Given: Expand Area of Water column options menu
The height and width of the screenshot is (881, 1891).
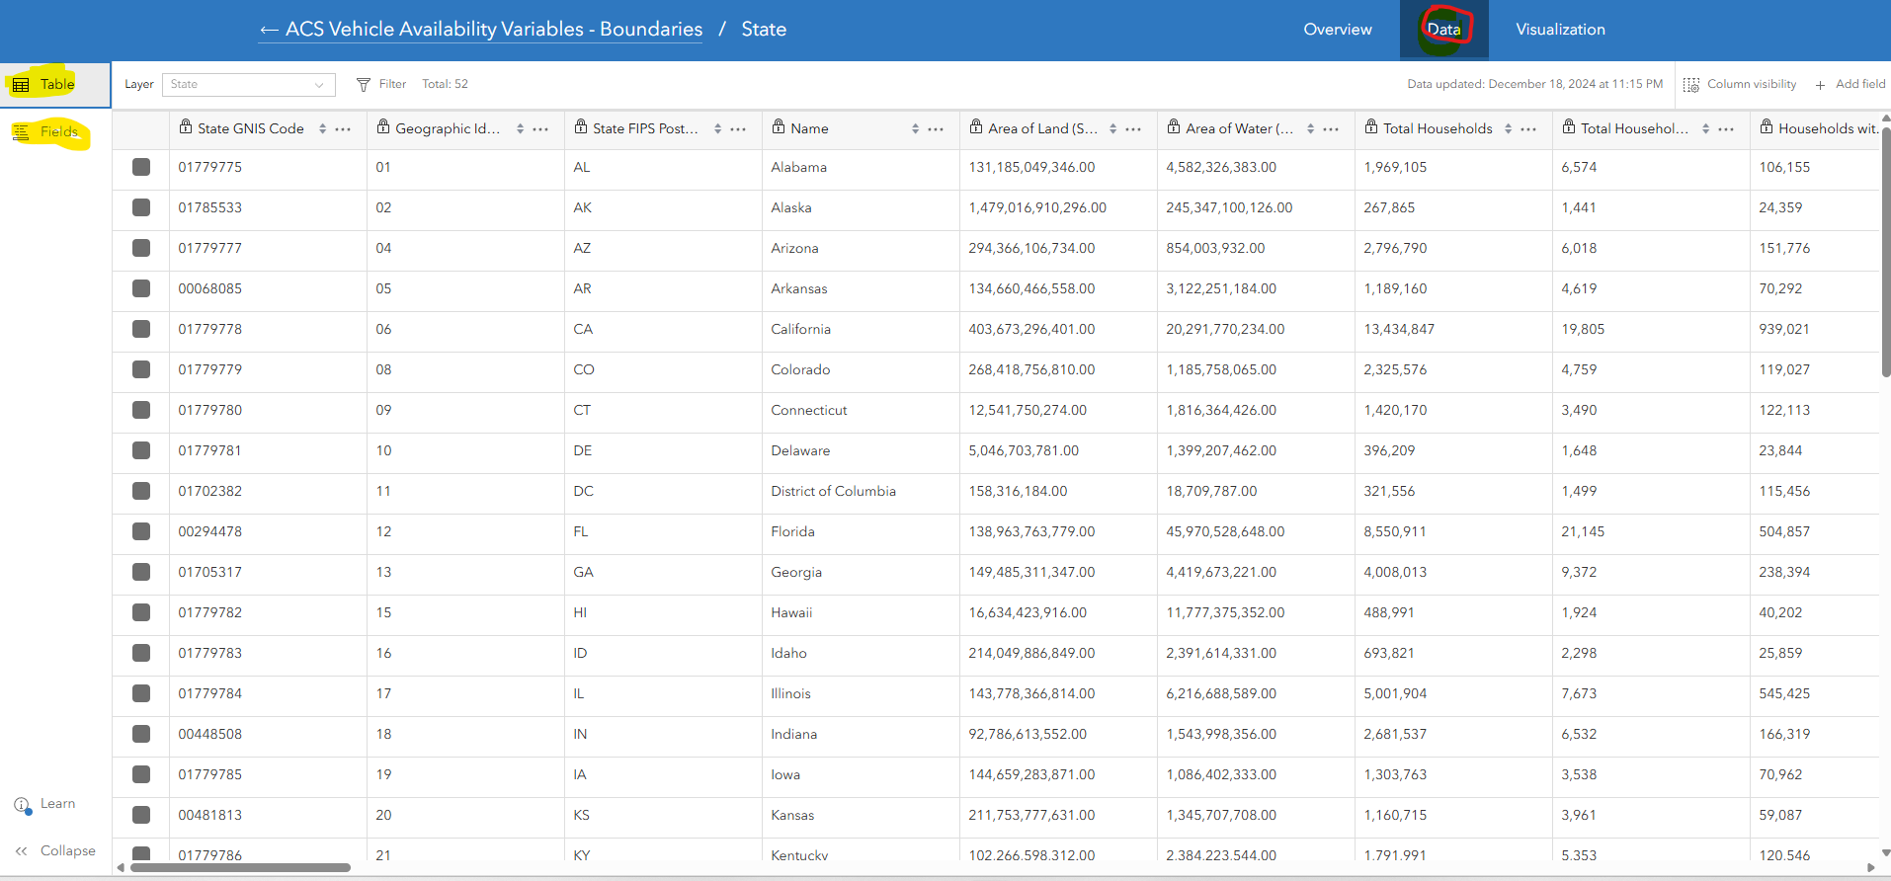Looking at the screenshot, I should coord(1331,129).
